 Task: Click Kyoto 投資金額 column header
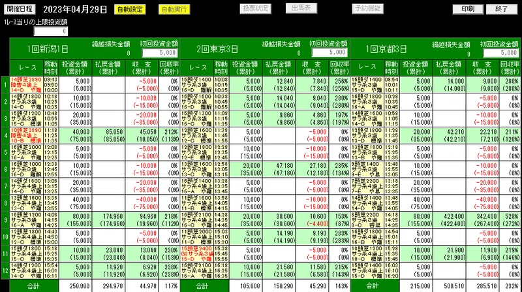[x=416, y=68]
